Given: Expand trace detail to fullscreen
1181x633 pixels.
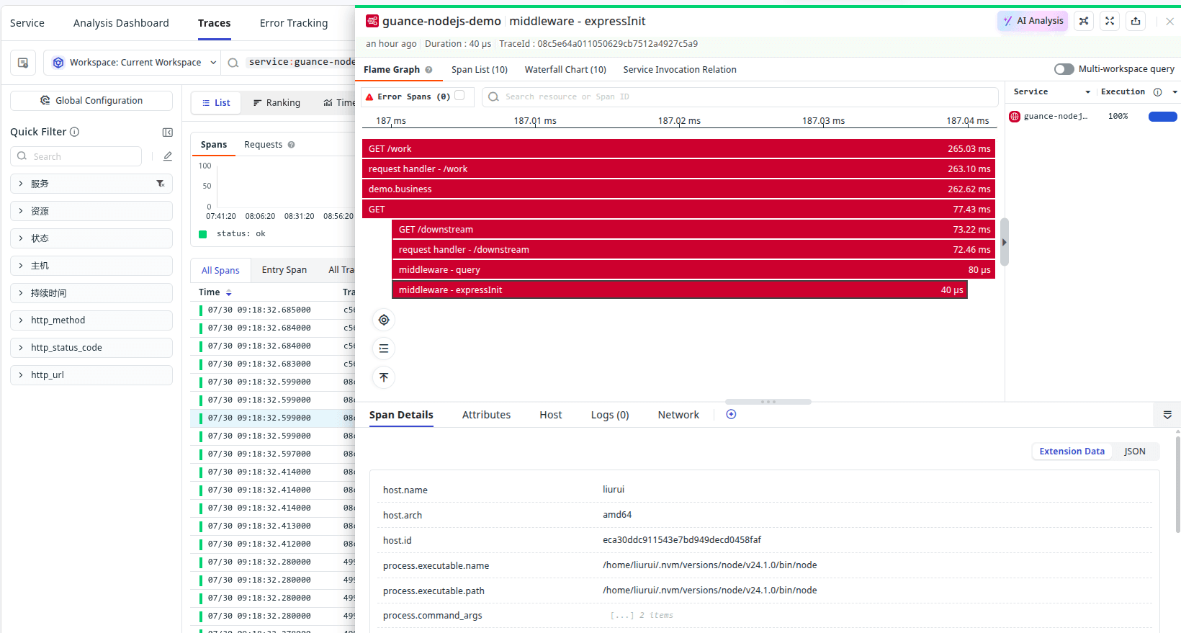Looking at the screenshot, I should tap(1110, 21).
